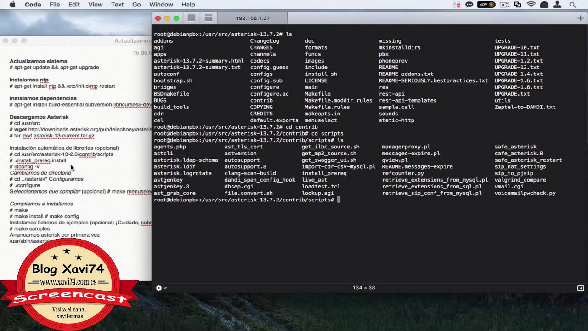588x331 pixels.
Task: Click the red memory bars status icon
Action: pyautogui.click(x=456, y=5)
